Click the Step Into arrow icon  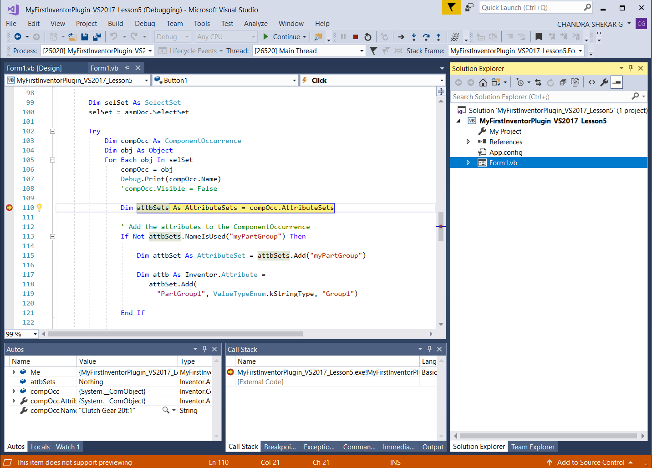(x=413, y=37)
